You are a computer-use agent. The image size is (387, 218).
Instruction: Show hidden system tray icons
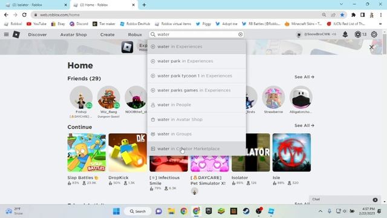320,211
